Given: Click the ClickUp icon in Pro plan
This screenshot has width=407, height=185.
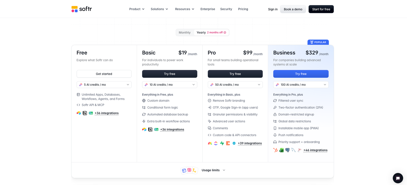Looking at the screenshot, I should [x=216, y=143].
